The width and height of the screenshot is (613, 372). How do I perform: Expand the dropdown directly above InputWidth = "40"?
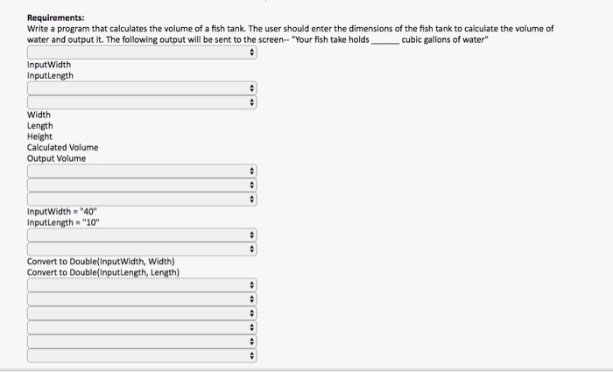(142, 200)
